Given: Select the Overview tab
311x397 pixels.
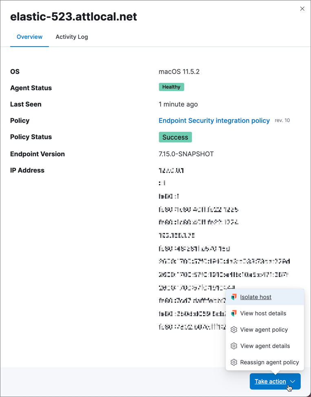Looking at the screenshot, I should 29,37.
